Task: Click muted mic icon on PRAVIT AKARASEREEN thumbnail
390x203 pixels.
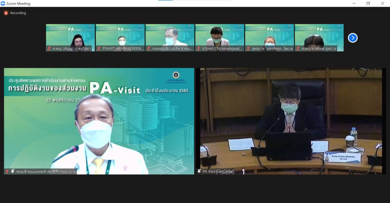Action: tap(99, 49)
